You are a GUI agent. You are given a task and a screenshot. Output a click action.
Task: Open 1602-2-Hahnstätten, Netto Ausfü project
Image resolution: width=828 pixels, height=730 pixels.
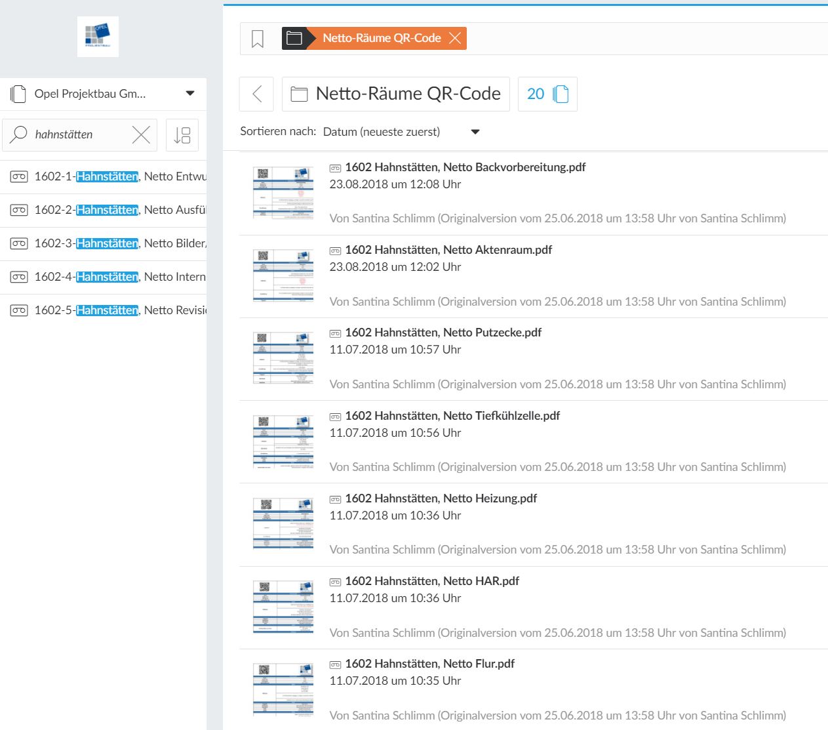tap(103, 210)
